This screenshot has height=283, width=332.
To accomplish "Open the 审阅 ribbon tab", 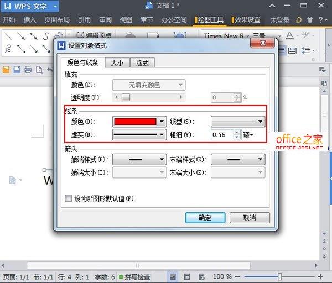I will [x=105, y=20].
